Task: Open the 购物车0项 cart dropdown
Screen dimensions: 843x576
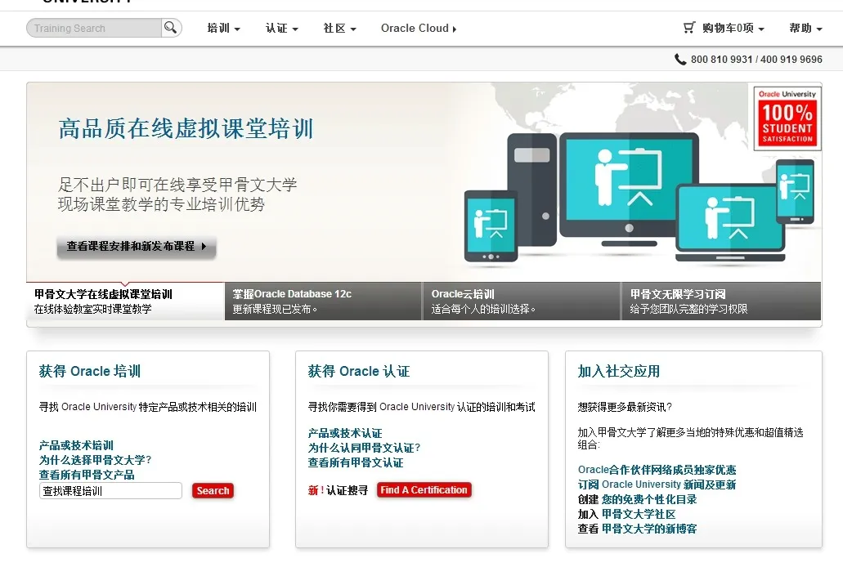Action: point(733,29)
